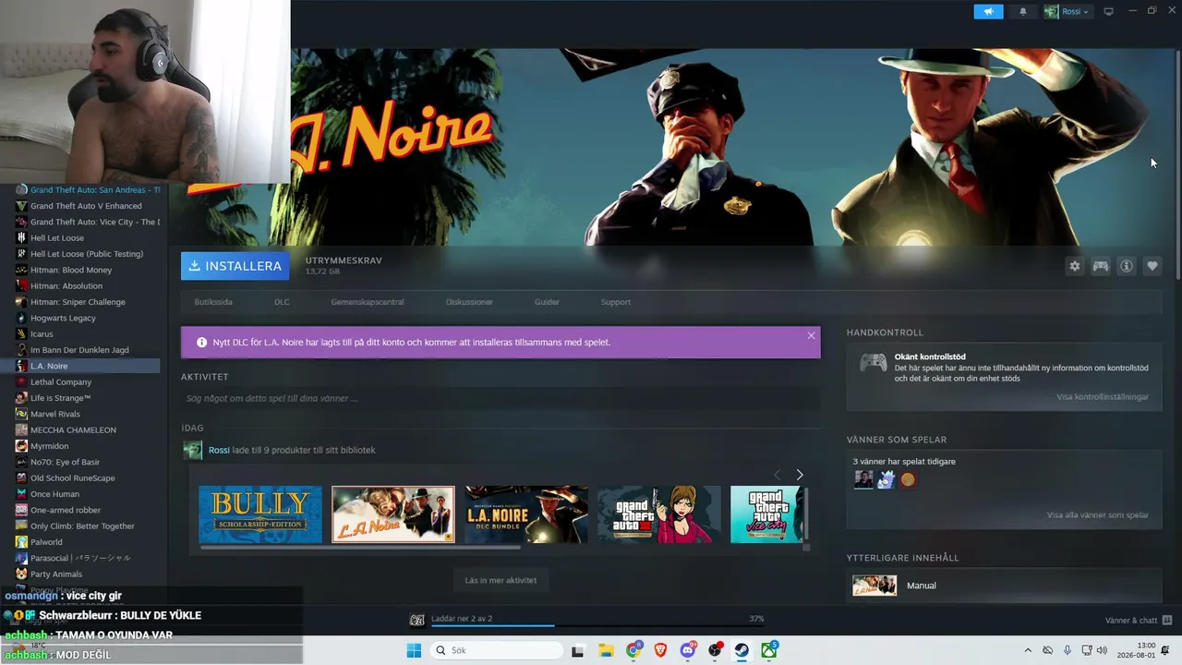Open the Windows Start menu
1182x665 pixels.
click(414, 650)
